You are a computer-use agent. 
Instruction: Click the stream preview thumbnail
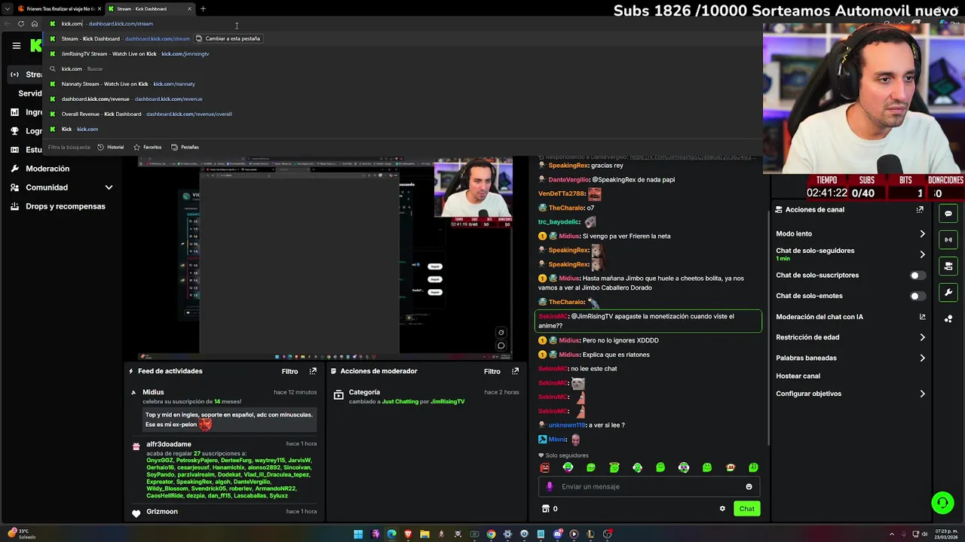(x=326, y=258)
